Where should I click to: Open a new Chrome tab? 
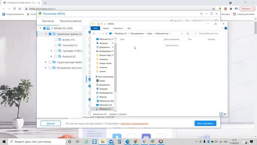click(x=45, y=3)
